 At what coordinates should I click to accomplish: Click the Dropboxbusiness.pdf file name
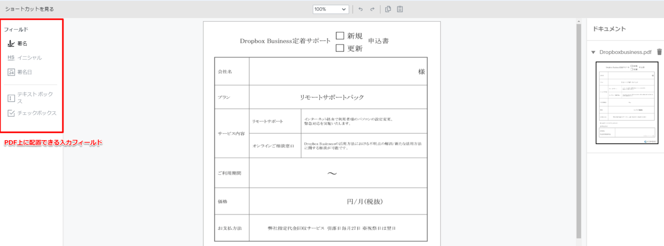625,52
